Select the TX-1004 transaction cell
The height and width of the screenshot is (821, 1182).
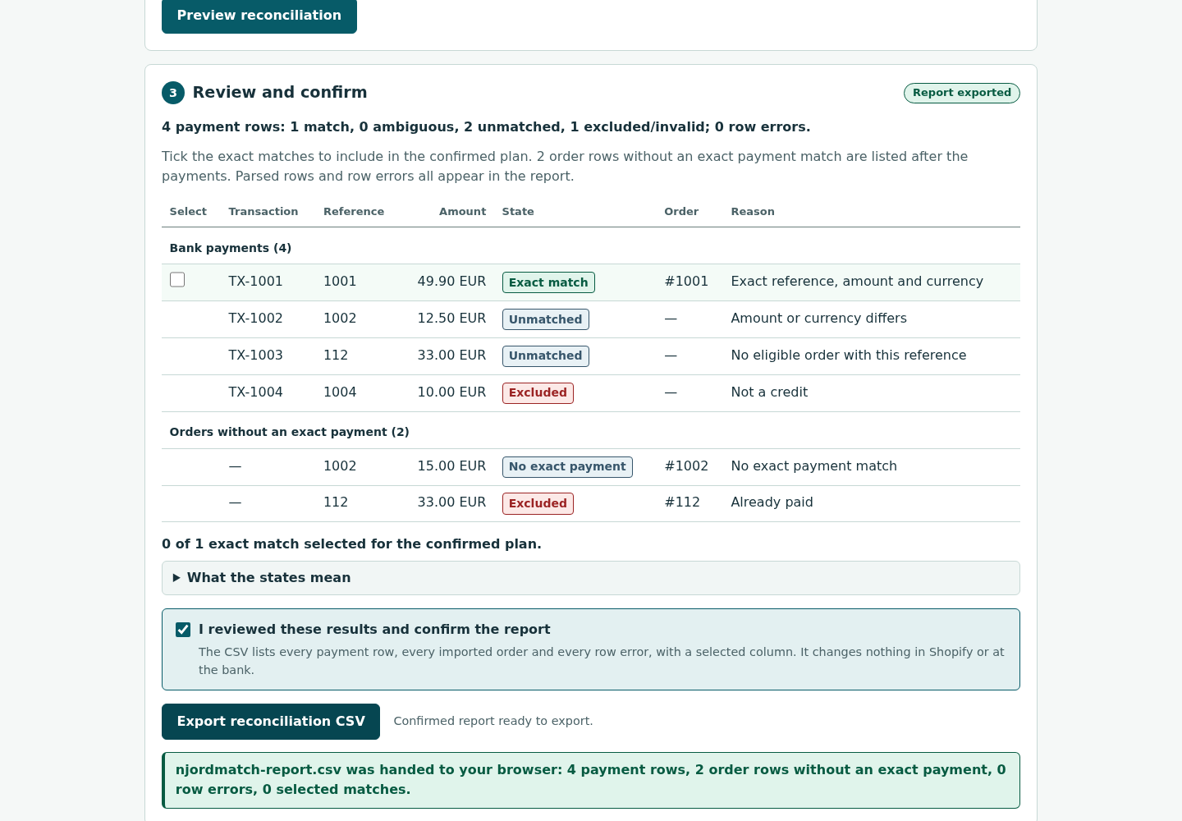coord(255,392)
